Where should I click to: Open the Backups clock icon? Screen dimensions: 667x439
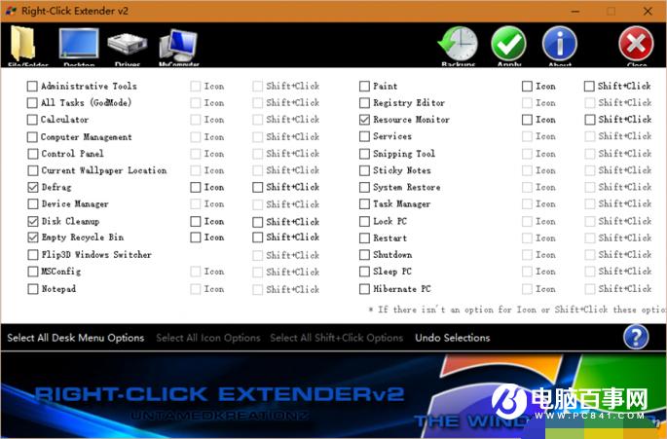458,44
